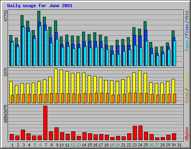This screenshot has width=191, height=149.
Task: Click day label 15 on x-axis
Action: tap(90, 145)
